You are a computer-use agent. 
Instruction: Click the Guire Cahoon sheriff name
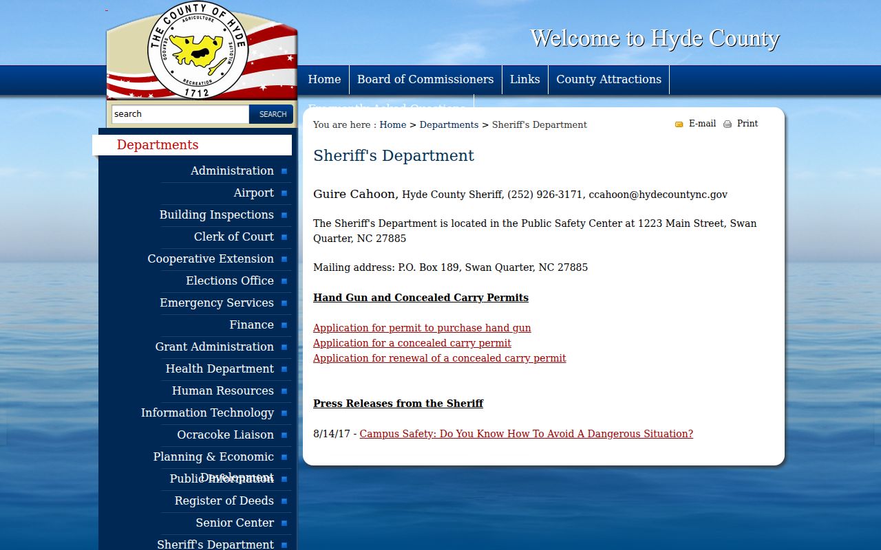pos(355,194)
